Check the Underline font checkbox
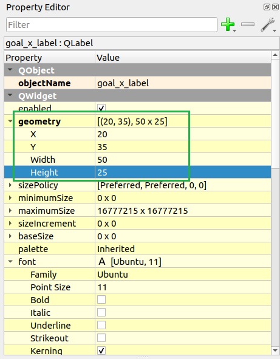280x359 pixels. point(101,325)
